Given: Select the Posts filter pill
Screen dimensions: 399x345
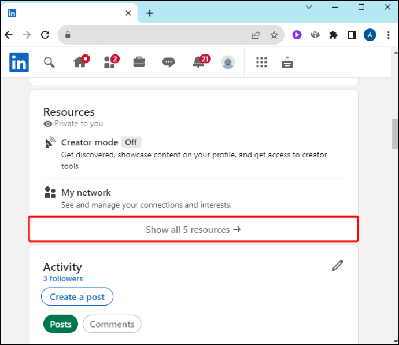Looking at the screenshot, I should pos(61,324).
